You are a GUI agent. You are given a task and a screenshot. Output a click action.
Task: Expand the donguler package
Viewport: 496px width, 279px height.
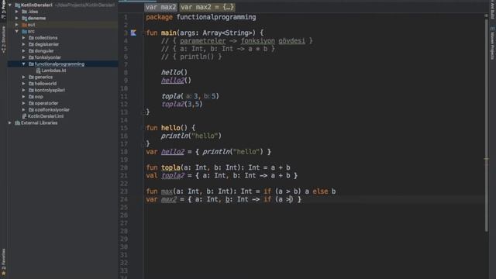(x=24, y=51)
